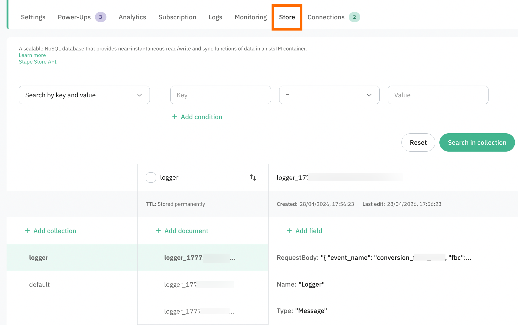Screen dimensions: 518x325
Task: Click the sort arrows icon beside logger
Action: coord(253,177)
